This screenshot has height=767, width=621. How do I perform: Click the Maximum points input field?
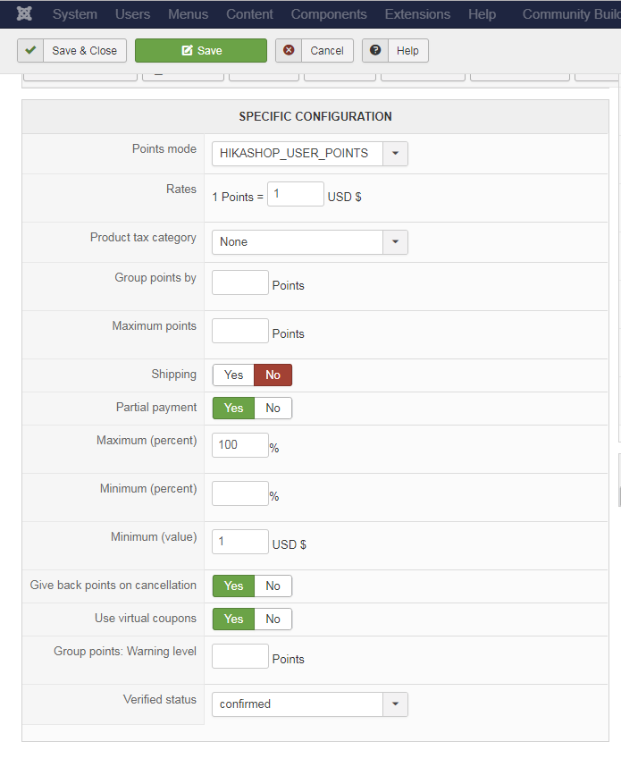coord(239,331)
